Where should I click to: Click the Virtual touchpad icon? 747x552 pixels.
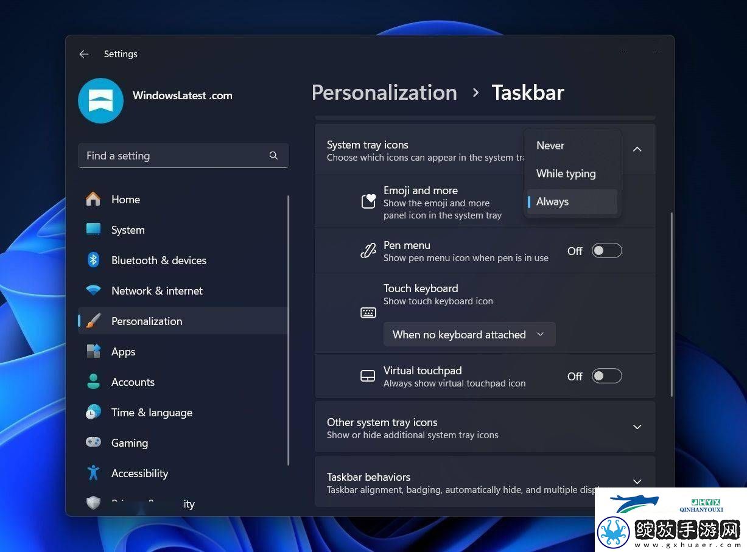(368, 376)
